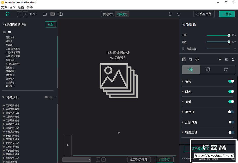Select the split compare view icon
Image resolution: width=238 pixels, height=163 pixels.
[61, 14]
